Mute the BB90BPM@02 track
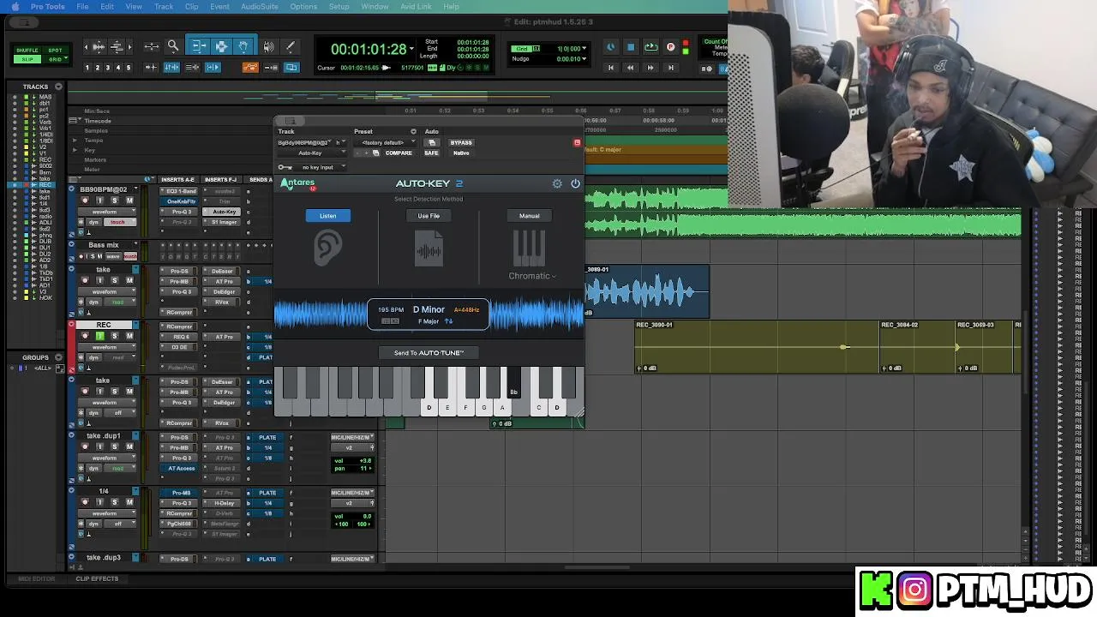Image resolution: width=1097 pixels, height=617 pixels. coord(129,201)
